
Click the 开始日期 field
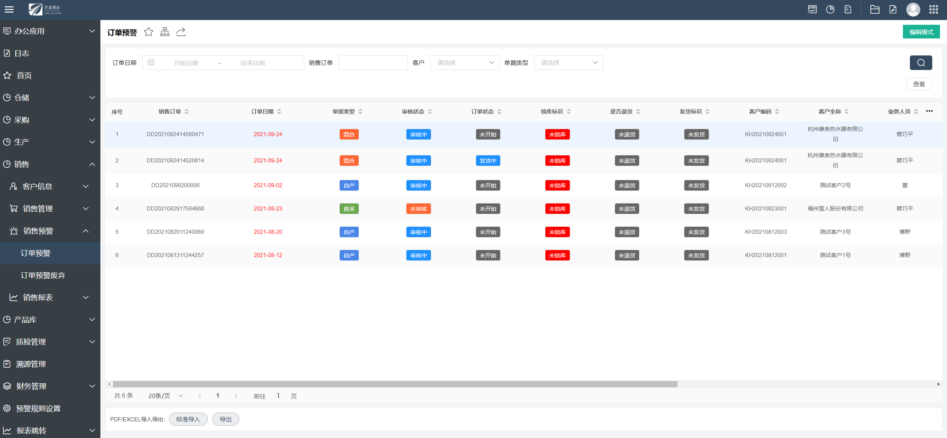(x=186, y=63)
